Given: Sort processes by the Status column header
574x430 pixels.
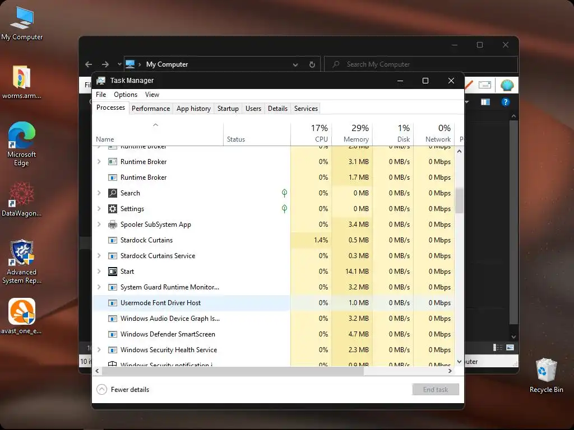Looking at the screenshot, I should coord(257,134).
